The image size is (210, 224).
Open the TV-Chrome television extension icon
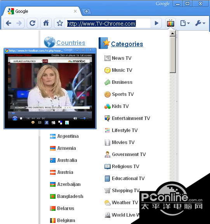pos(170,23)
